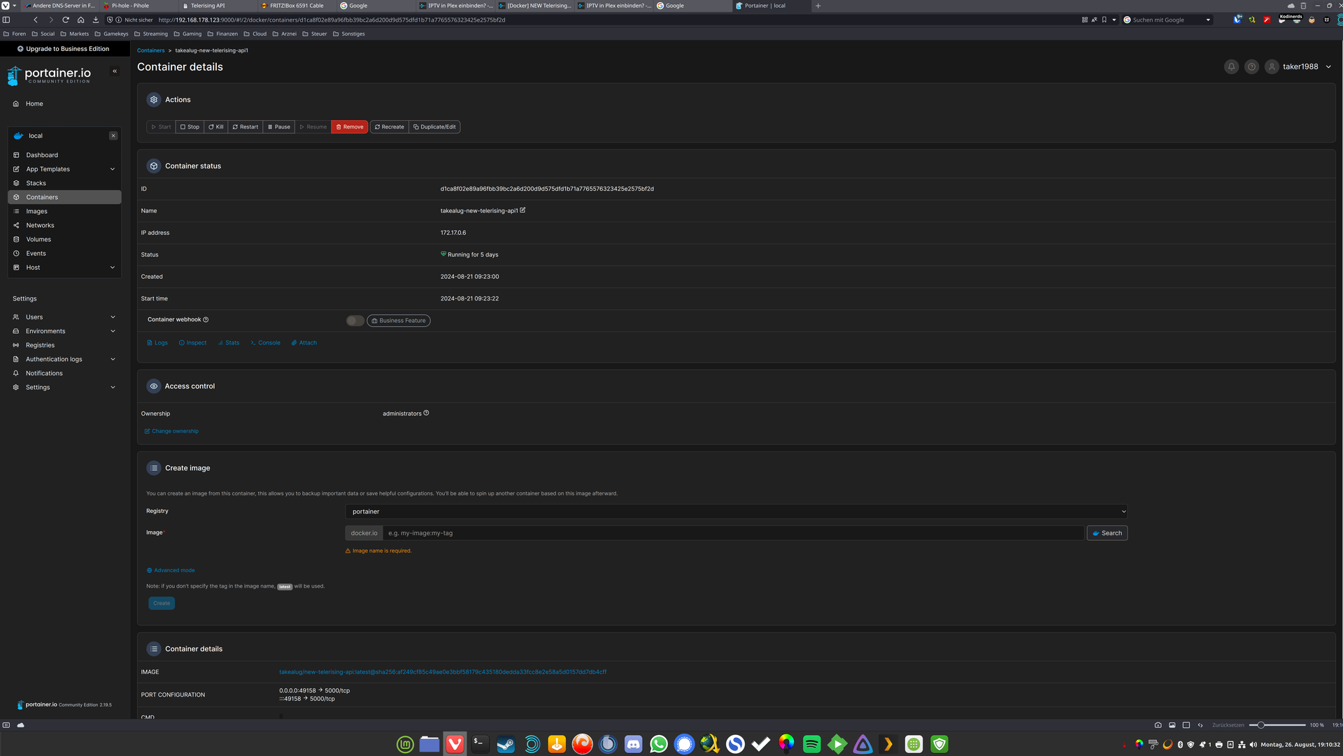Click container webhook help icon
The height and width of the screenshot is (756, 1343).
[x=206, y=320]
